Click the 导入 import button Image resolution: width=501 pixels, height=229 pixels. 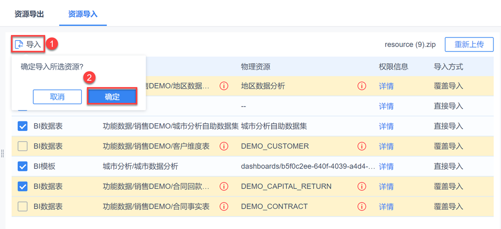click(x=29, y=44)
